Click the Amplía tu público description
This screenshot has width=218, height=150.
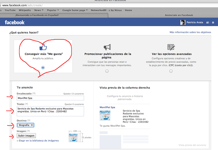tap(43, 59)
